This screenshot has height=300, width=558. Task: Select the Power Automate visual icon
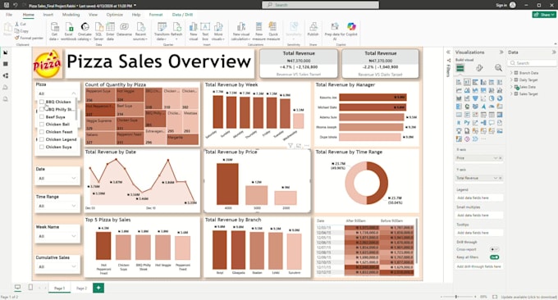[x=475, y=139]
